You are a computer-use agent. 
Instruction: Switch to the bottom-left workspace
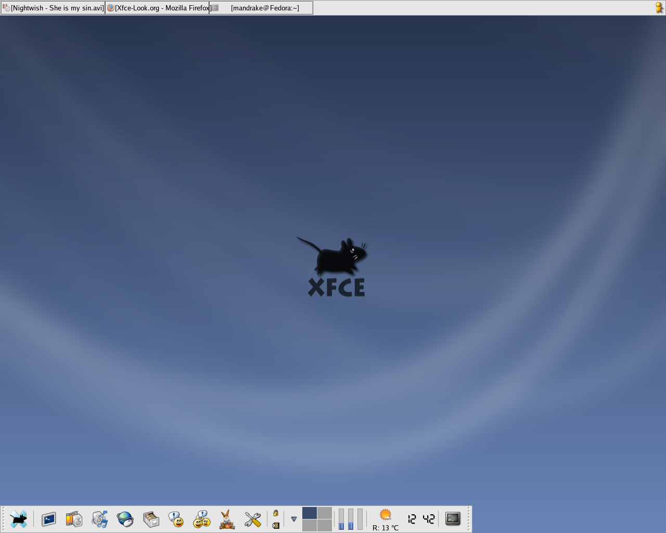coord(310,526)
